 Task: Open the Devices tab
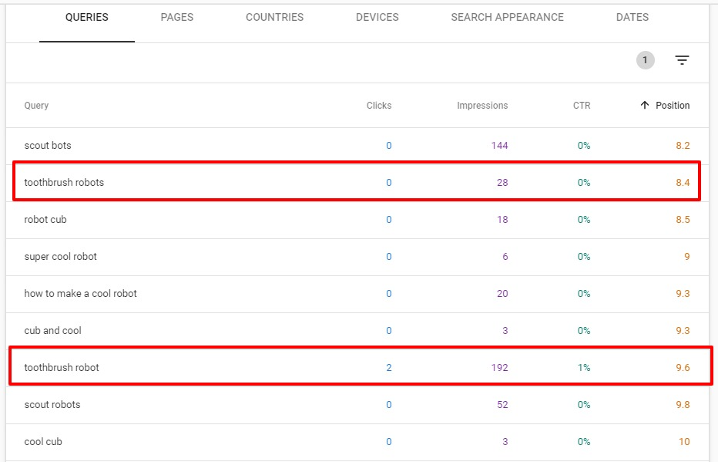click(377, 17)
